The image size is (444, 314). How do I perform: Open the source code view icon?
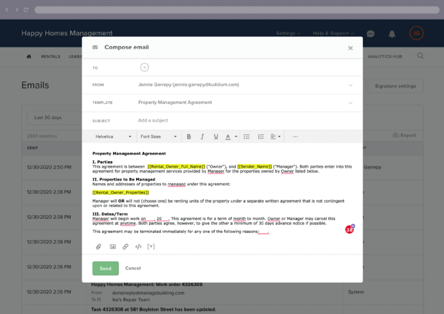click(x=138, y=247)
